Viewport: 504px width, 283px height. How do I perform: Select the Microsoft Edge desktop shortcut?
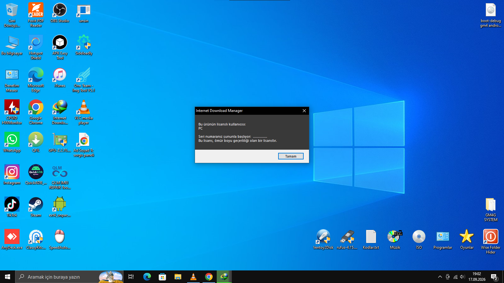click(x=36, y=80)
